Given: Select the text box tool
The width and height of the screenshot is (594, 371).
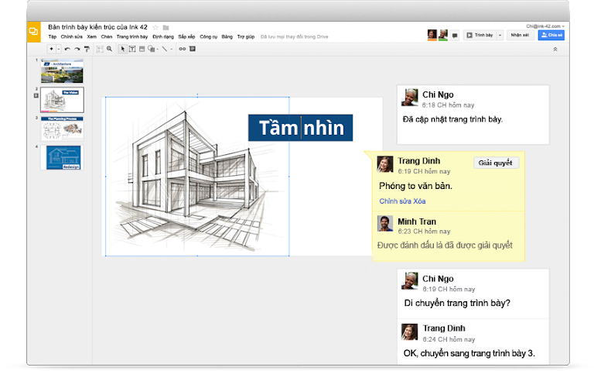Looking at the screenshot, I should (x=131, y=49).
